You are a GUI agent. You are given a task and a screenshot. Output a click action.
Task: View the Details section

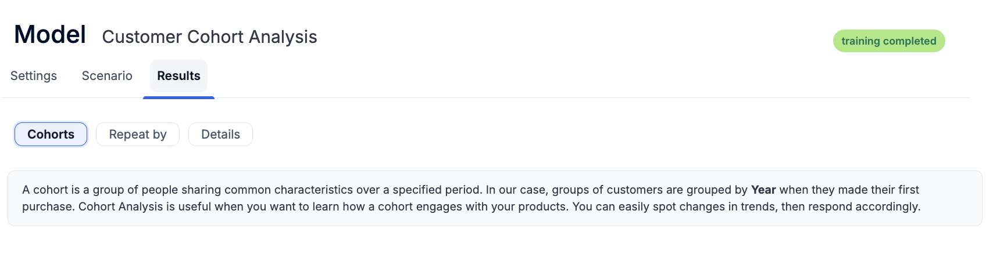pyautogui.click(x=220, y=135)
